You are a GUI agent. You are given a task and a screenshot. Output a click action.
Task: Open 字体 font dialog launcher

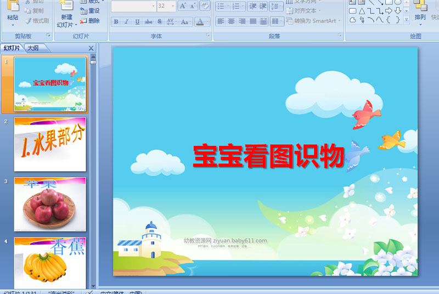click(x=208, y=35)
